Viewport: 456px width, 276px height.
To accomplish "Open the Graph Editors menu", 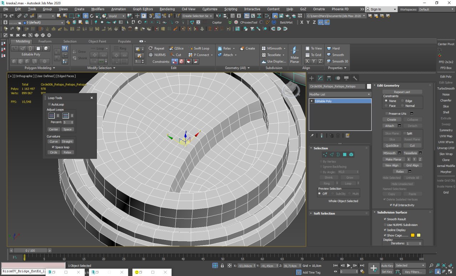I will [143, 9].
